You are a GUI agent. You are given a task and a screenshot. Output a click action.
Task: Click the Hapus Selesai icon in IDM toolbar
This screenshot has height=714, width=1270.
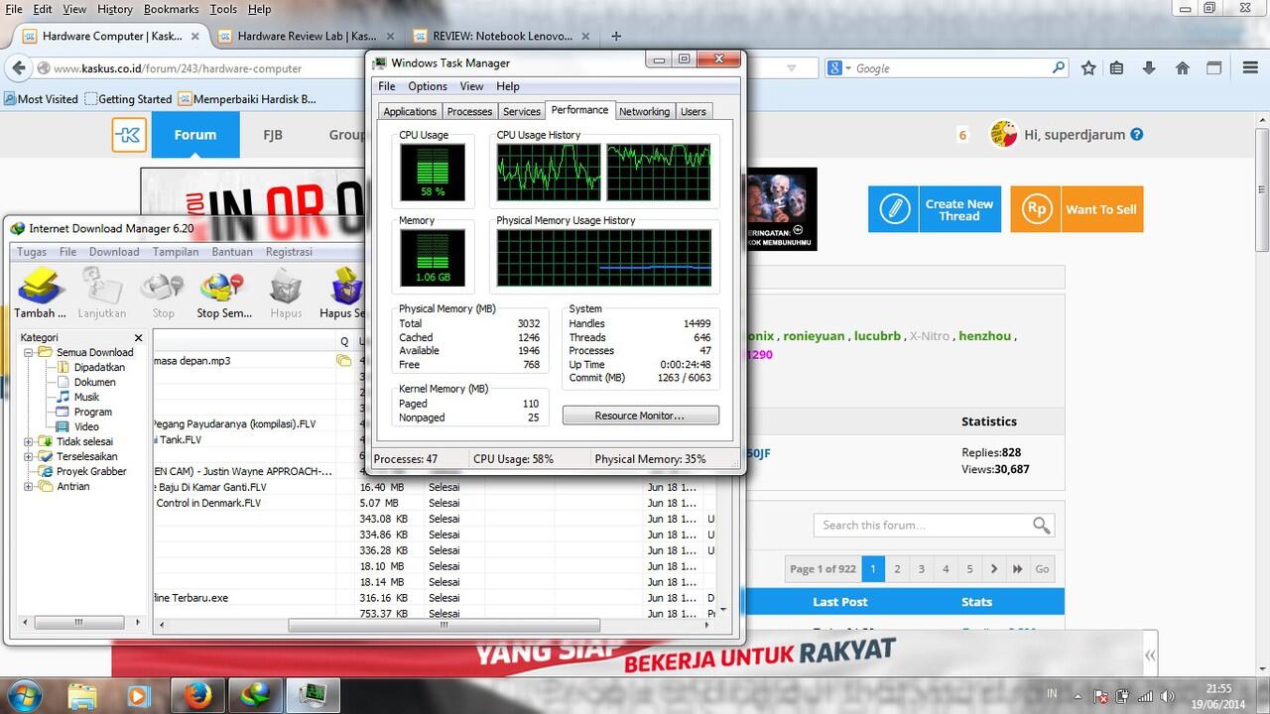(x=347, y=288)
